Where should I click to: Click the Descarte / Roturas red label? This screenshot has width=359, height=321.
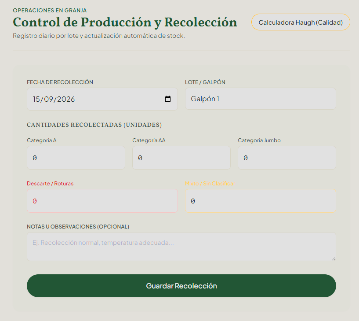click(50, 183)
